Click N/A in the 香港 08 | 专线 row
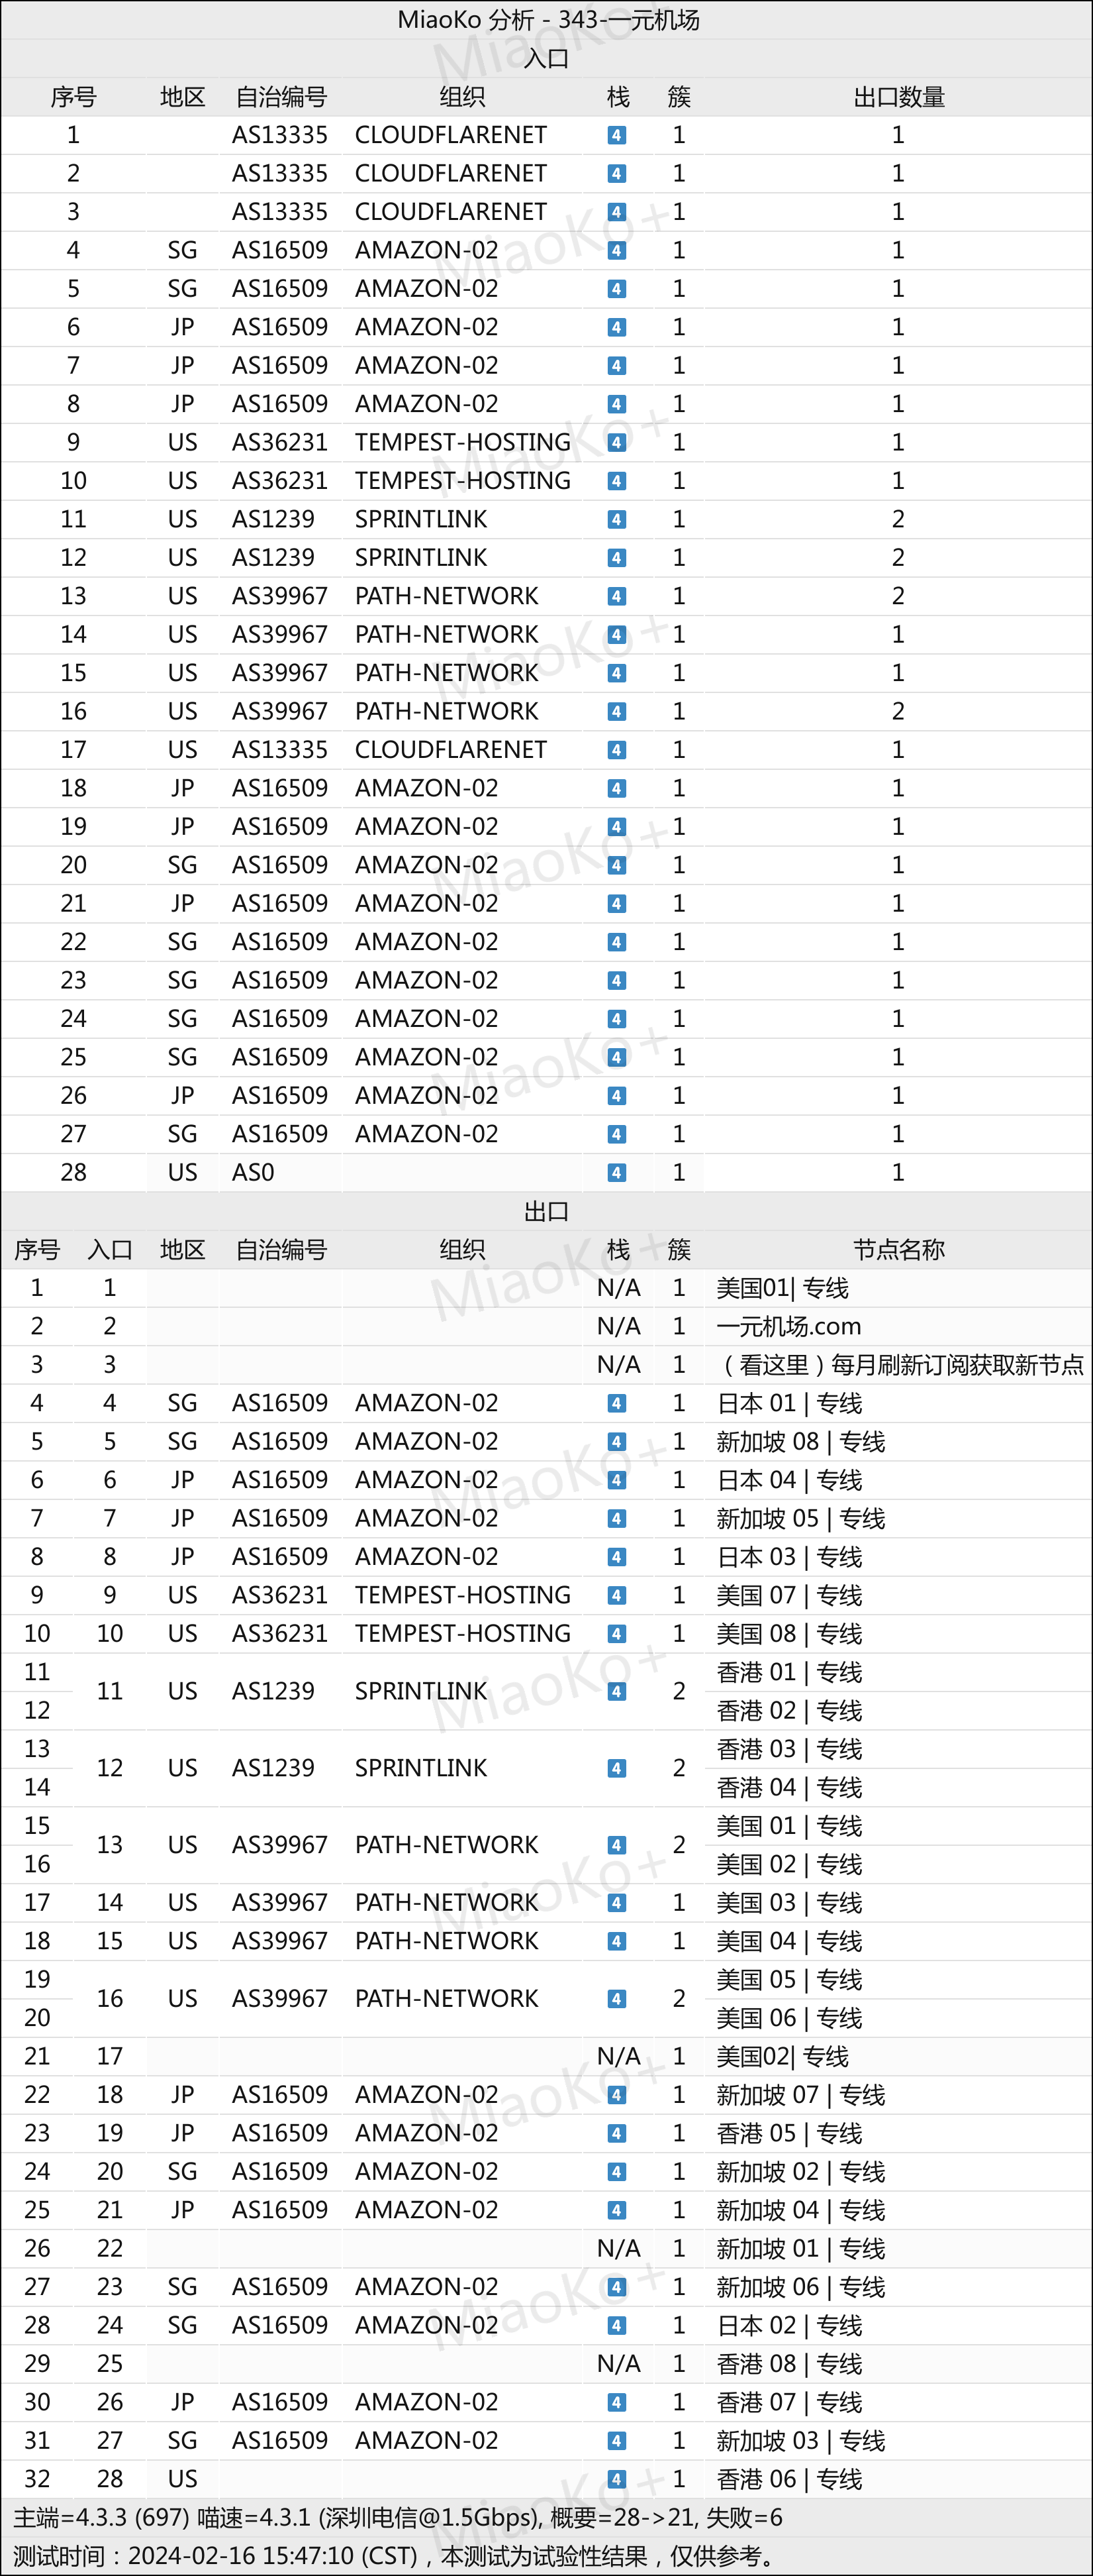Screen dimensions: 1093x2576 [x=618, y=2364]
